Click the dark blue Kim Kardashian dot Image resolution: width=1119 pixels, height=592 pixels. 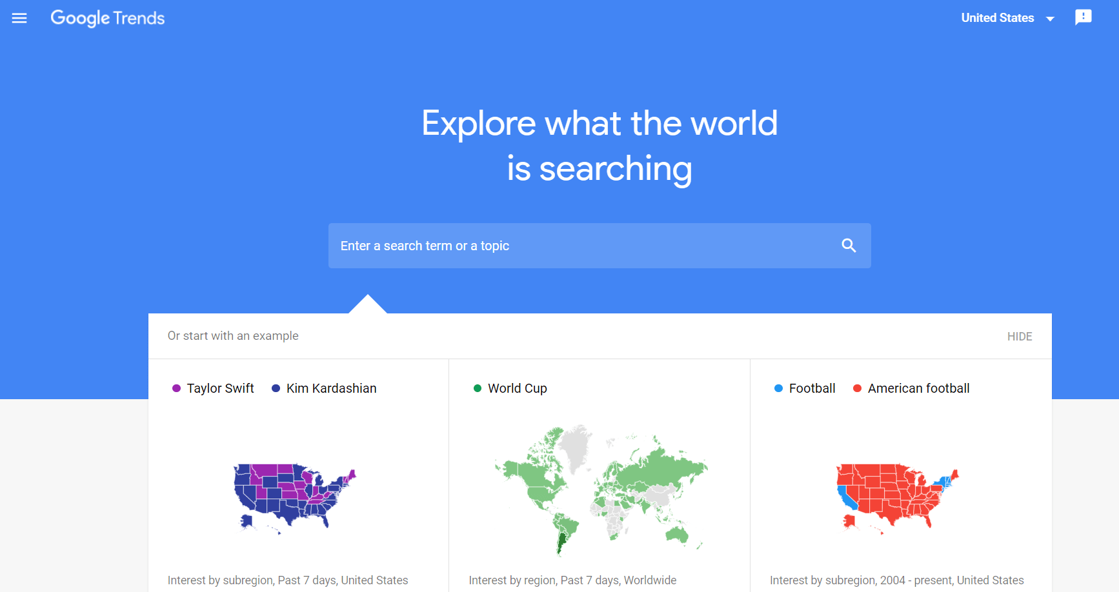pyautogui.click(x=276, y=388)
